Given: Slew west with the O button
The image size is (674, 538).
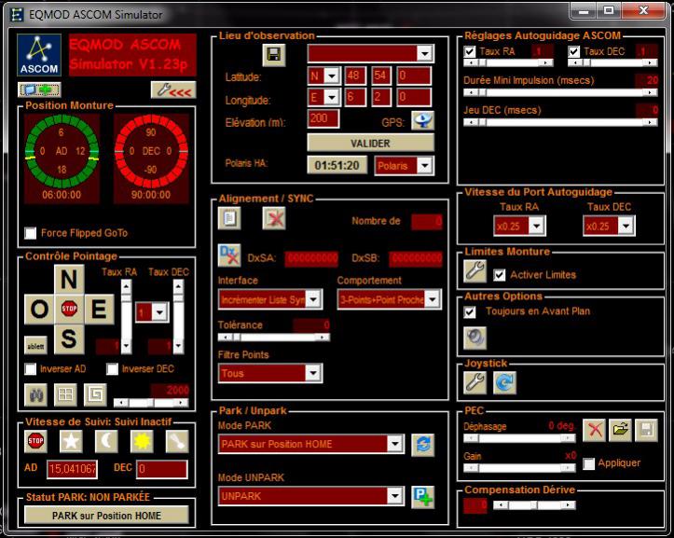Looking at the screenshot, I should click(39, 309).
